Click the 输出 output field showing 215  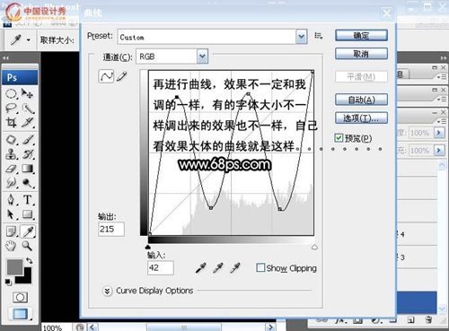click(111, 230)
